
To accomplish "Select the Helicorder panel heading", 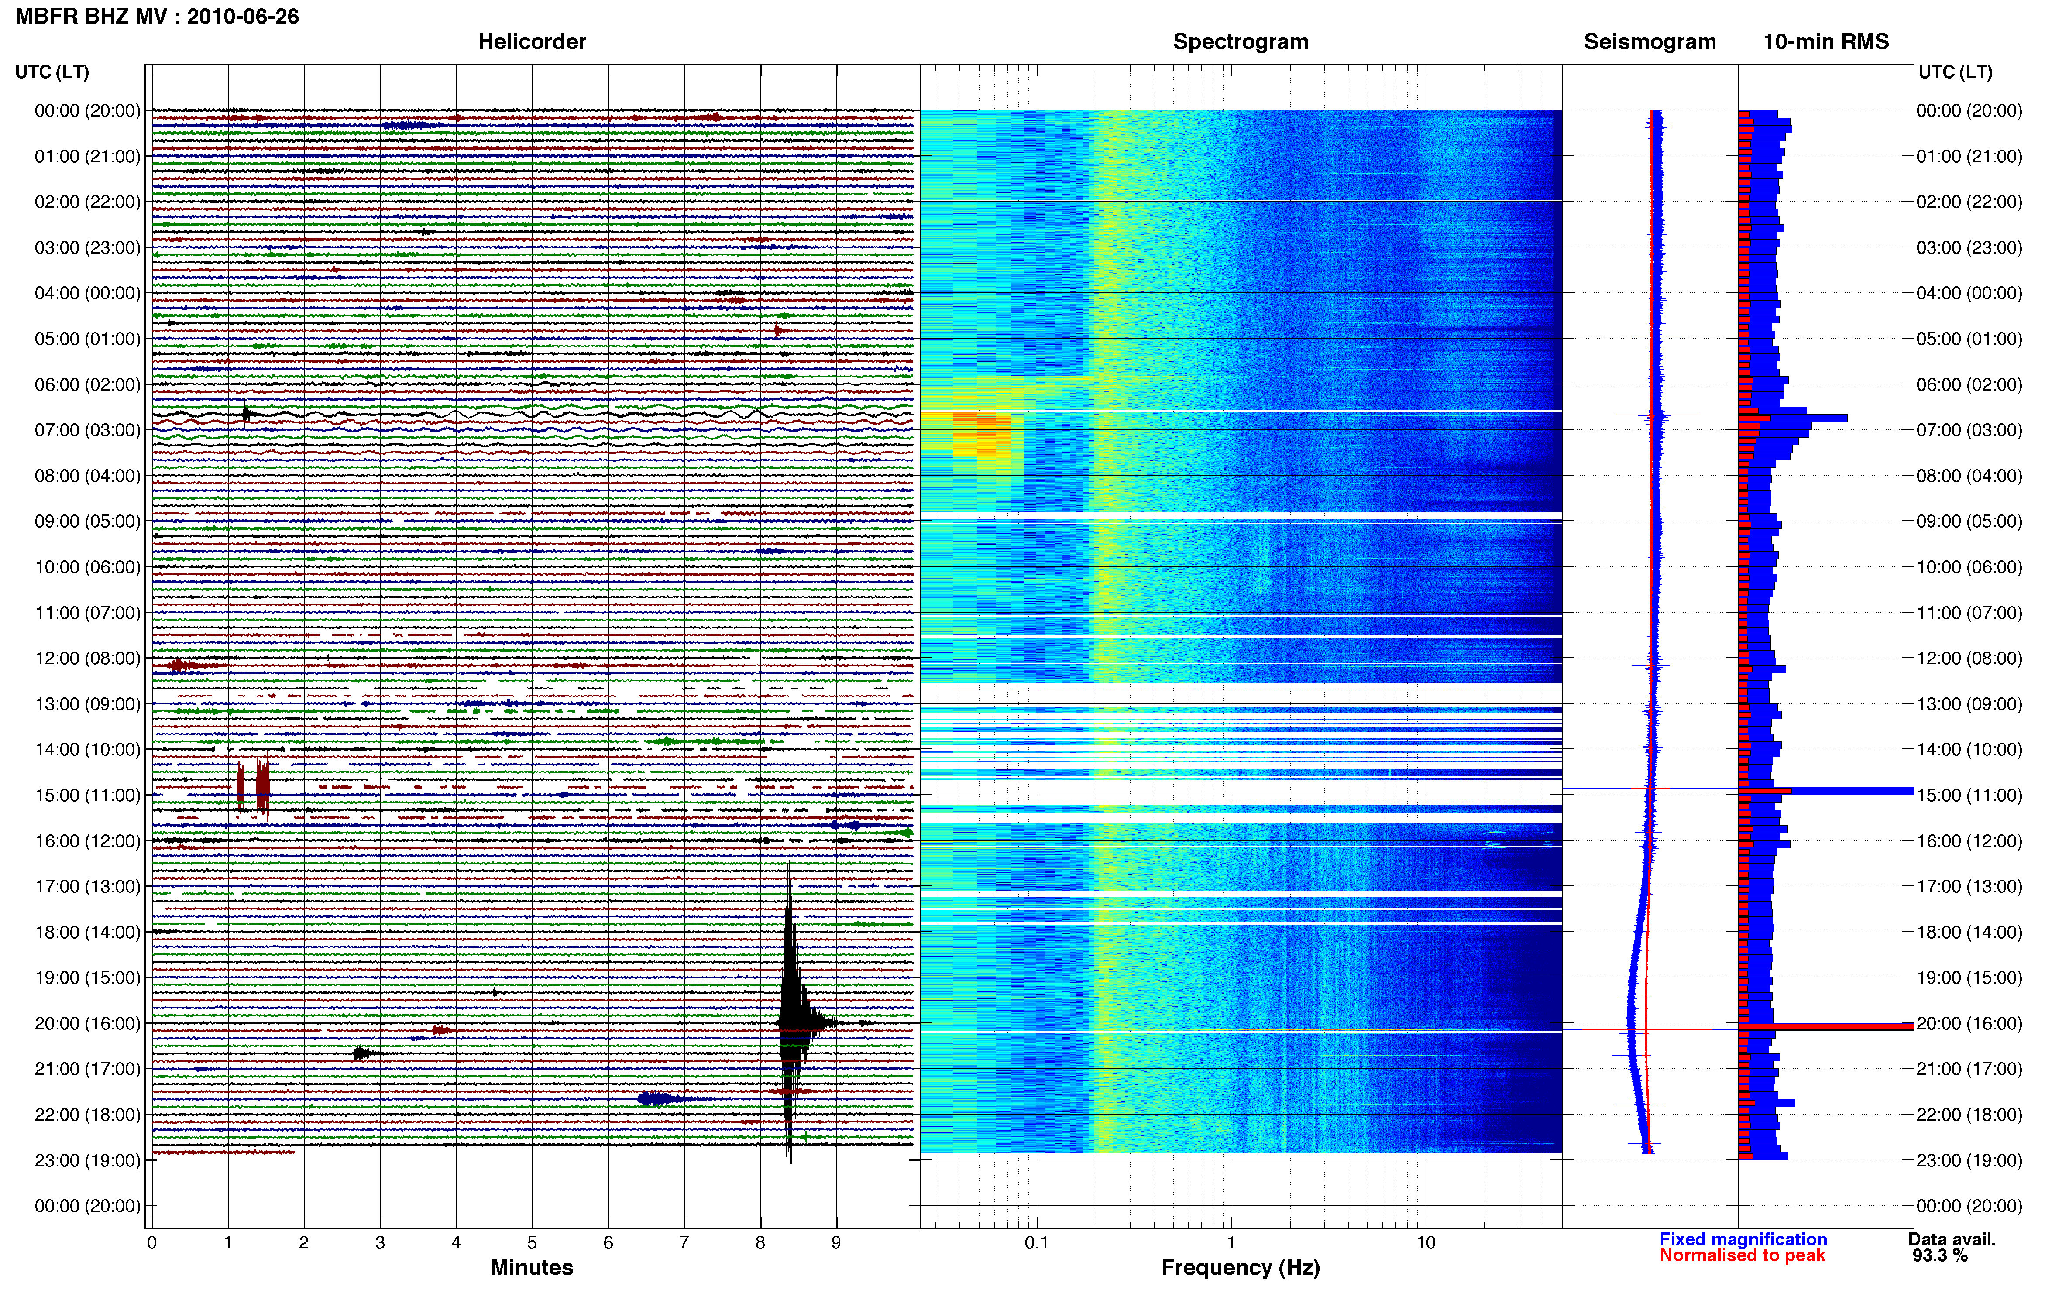I will pyautogui.click(x=532, y=42).
